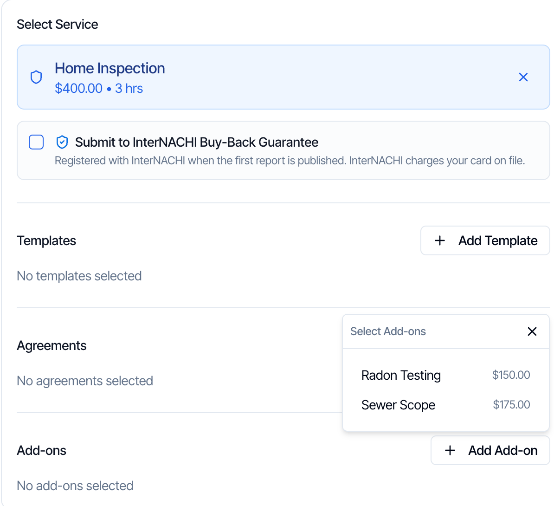Choose the Radon Testing add-on
This screenshot has height=506, width=554.
(445, 375)
